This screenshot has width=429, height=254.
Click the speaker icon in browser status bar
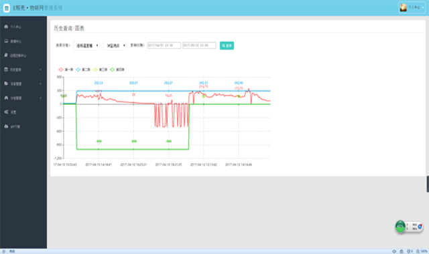pyautogui.click(x=394, y=251)
